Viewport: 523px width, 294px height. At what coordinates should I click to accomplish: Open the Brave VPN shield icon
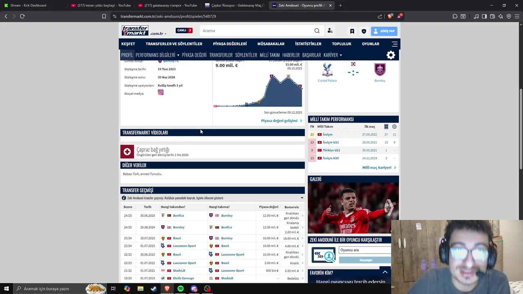[x=509, y=16]
